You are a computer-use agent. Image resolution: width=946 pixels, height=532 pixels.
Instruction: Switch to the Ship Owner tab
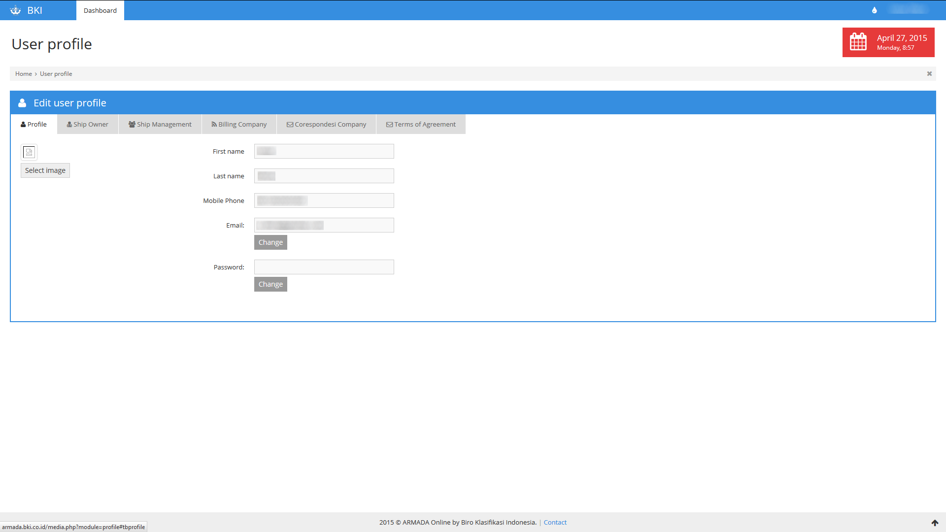point(88,125)
